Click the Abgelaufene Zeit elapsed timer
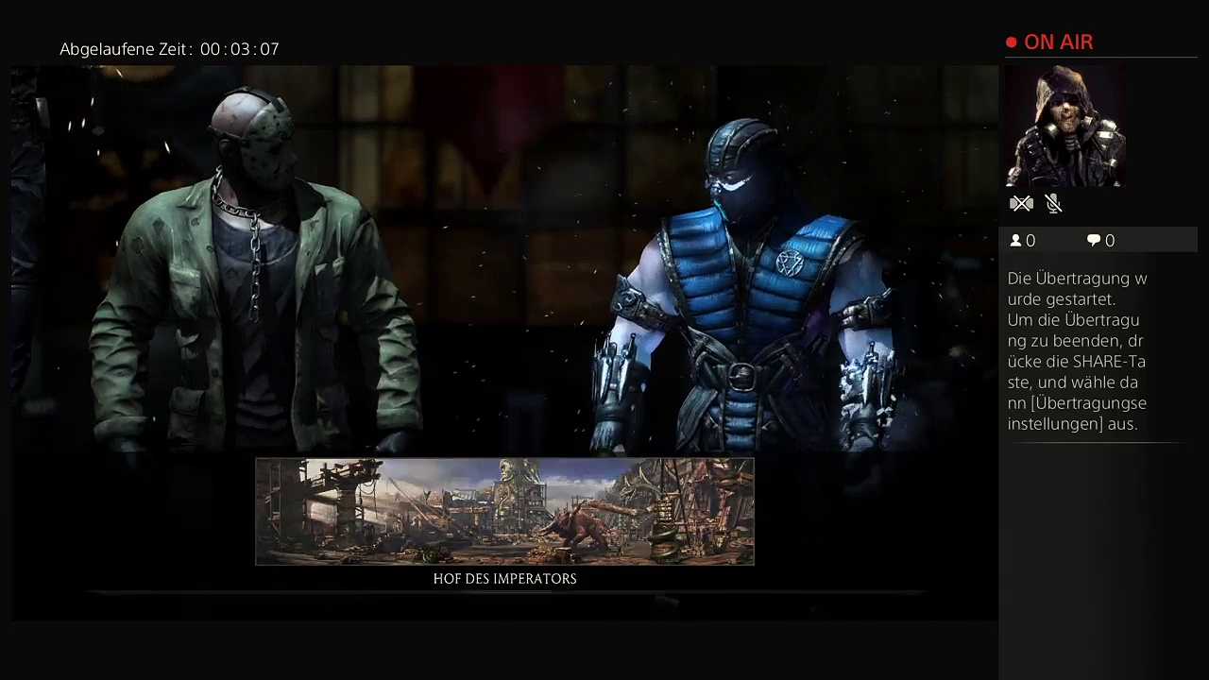This screenshot has height=680, width=1209. point(170,49)
